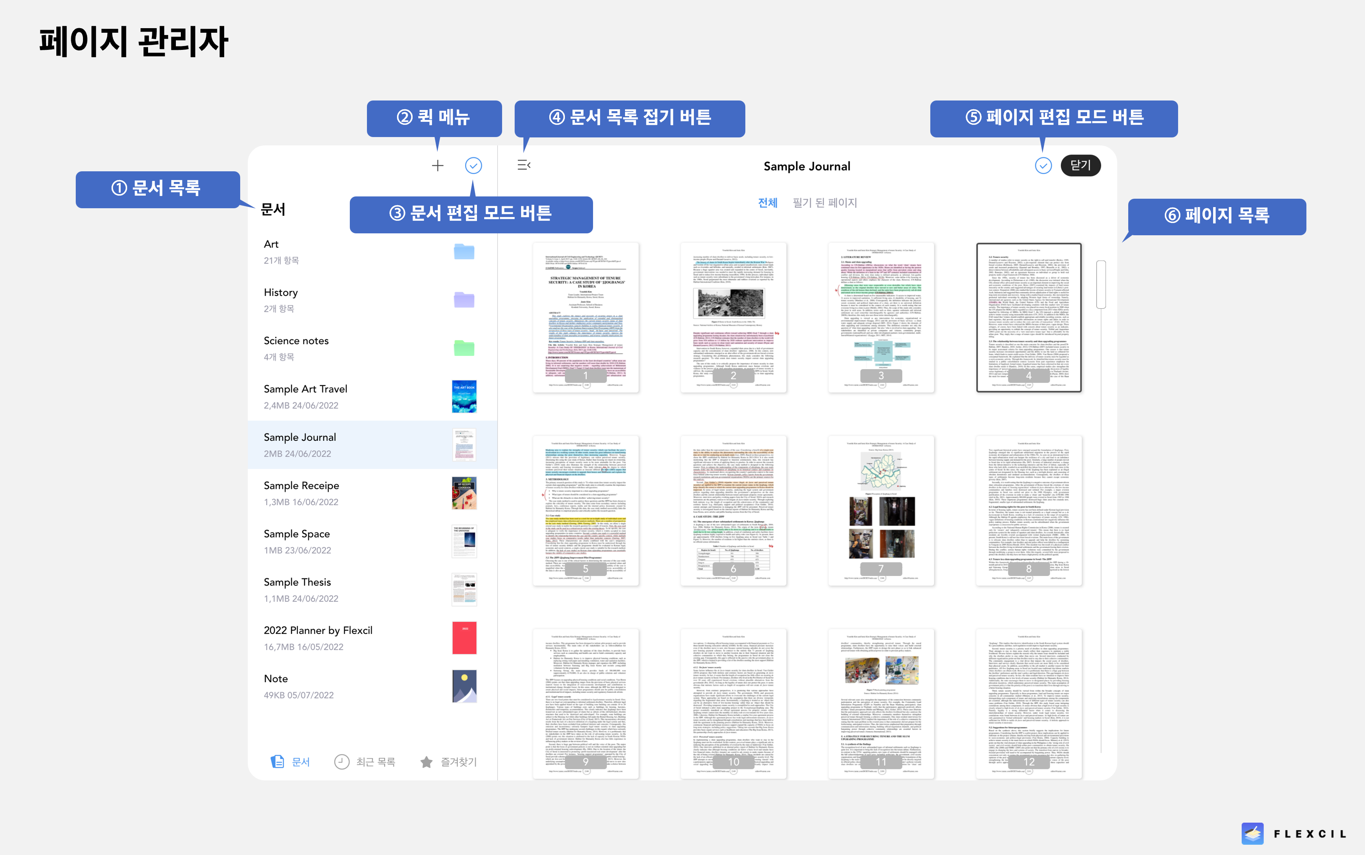Open the Science notes folder icon
The width and height of the screenshot is (1365, 855).
pos(464,347)
